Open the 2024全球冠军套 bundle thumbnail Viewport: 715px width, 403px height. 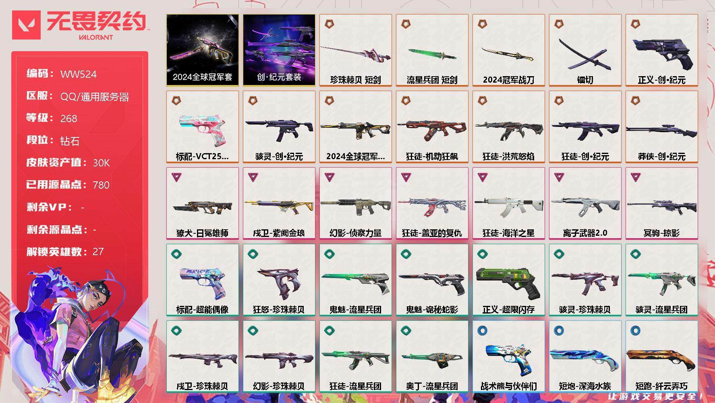(x=203, y=50)
